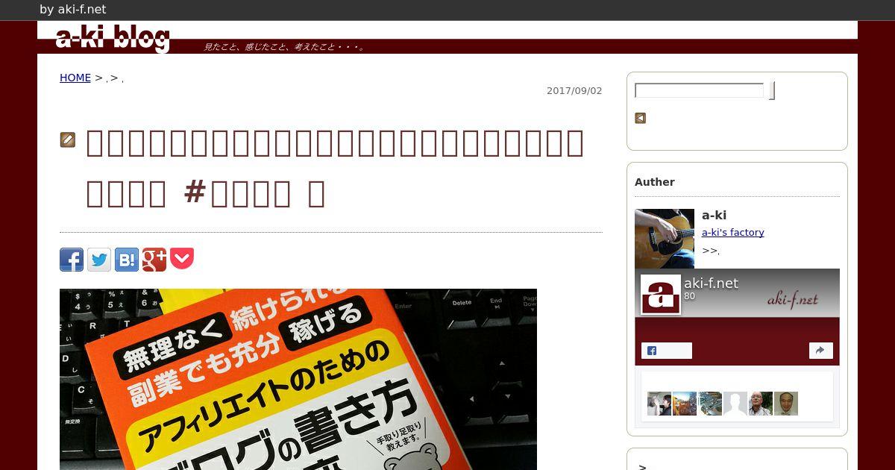
Task: Open the aki-f.net Facebook page title
Action: 711,283
